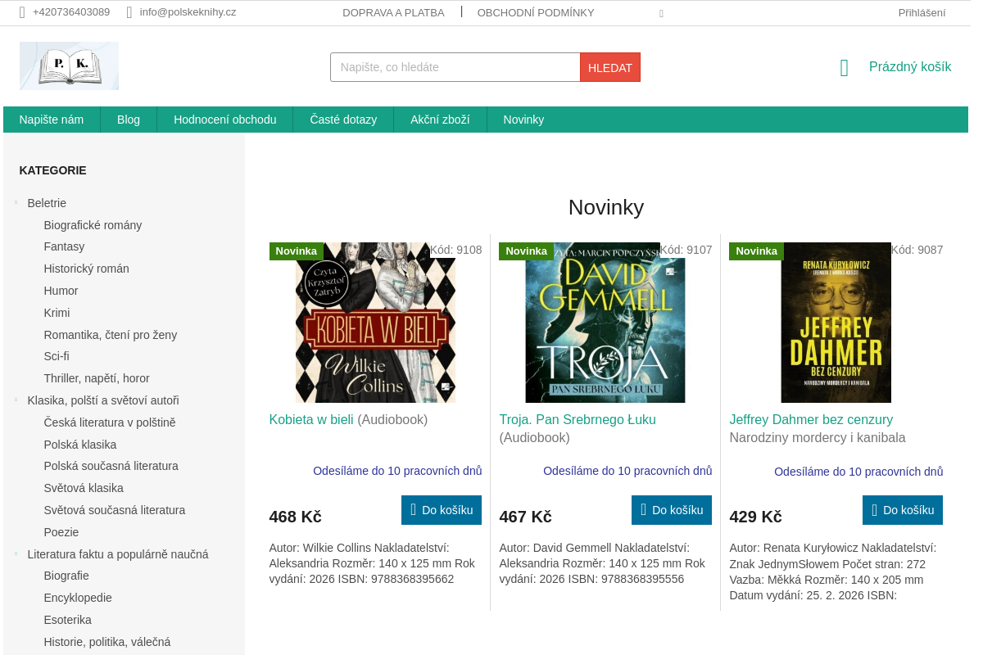The width and height of the screenshot is (983, 655).
Task: Add Jeffrey Dahmer book to cart
Action: pyautogui.click(x=902, y=510)
